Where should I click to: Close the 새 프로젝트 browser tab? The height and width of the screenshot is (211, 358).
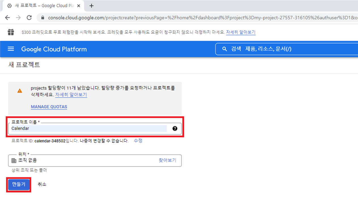pyautogui.click(x=79, y=6)
